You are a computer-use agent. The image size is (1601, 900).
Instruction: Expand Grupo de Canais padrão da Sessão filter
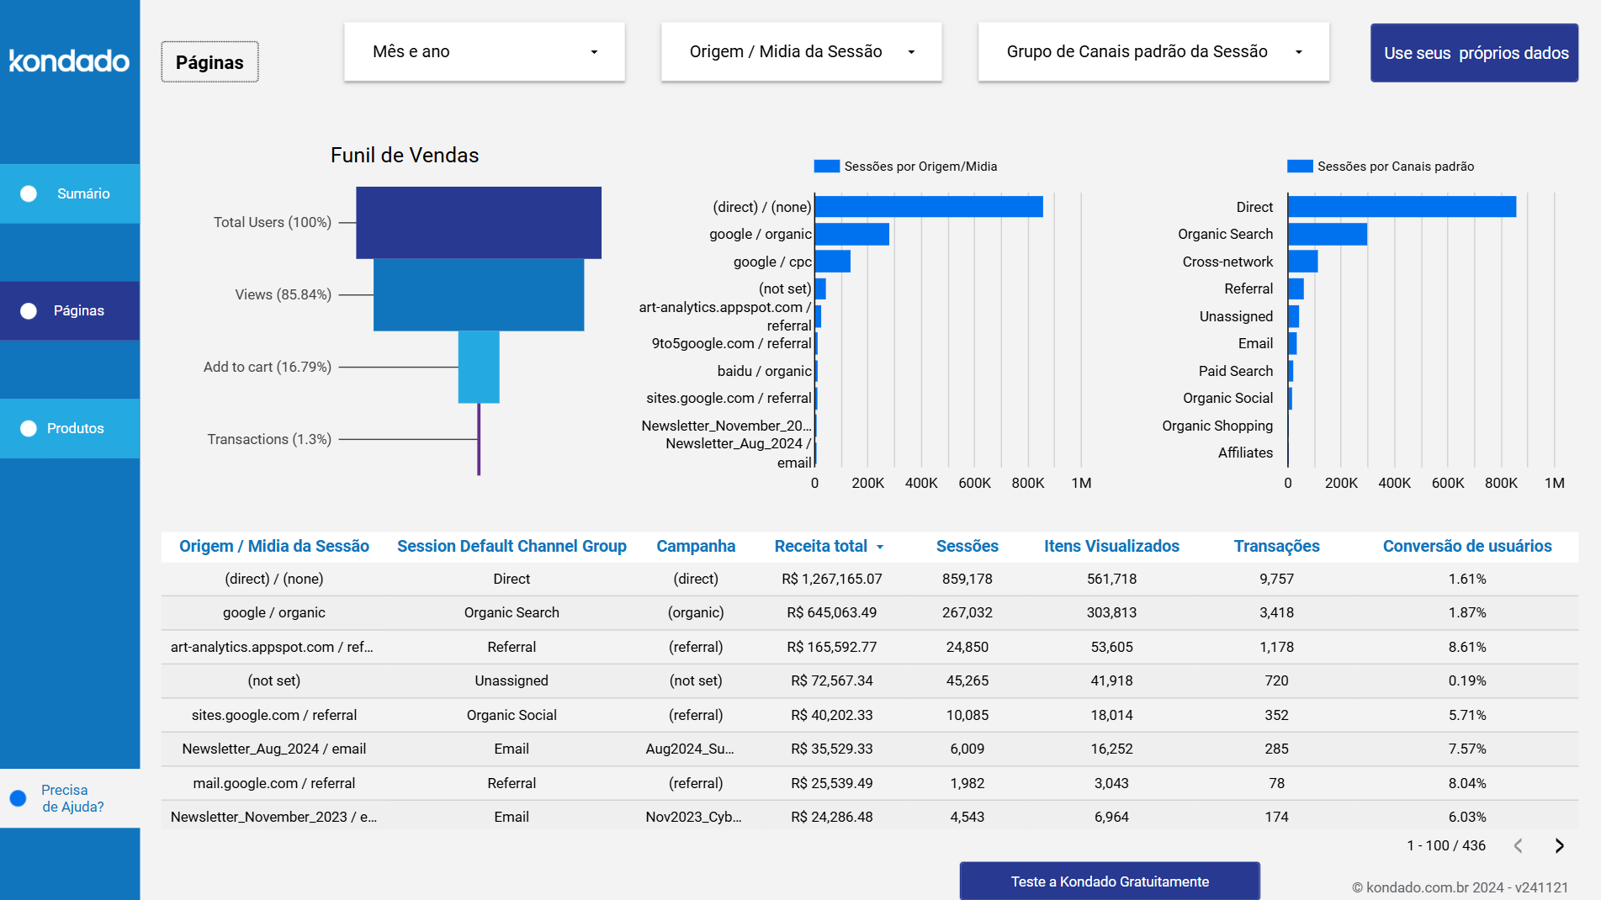[x=1153, y=51]
